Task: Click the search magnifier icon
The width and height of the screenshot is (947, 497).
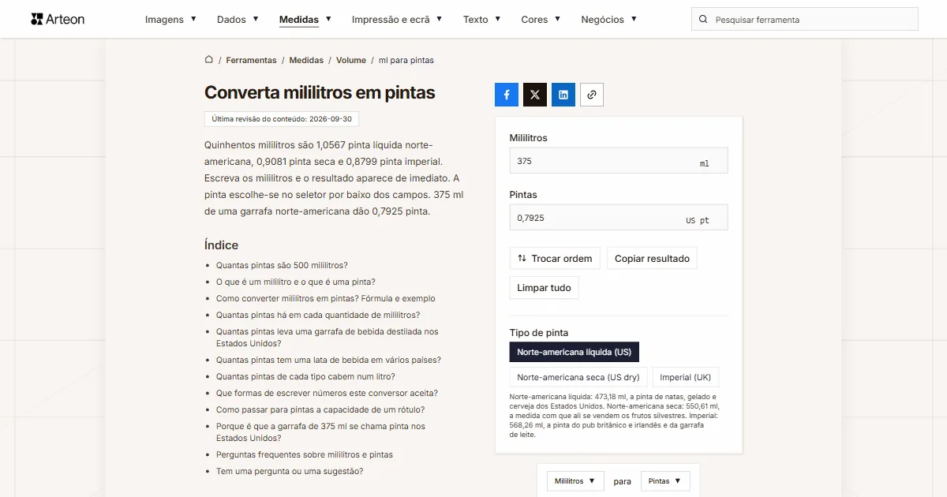Action: [x=704, y=19]
